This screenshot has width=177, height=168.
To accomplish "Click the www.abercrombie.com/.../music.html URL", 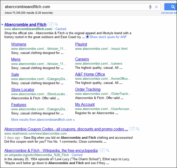I will [x=101, y=49].
